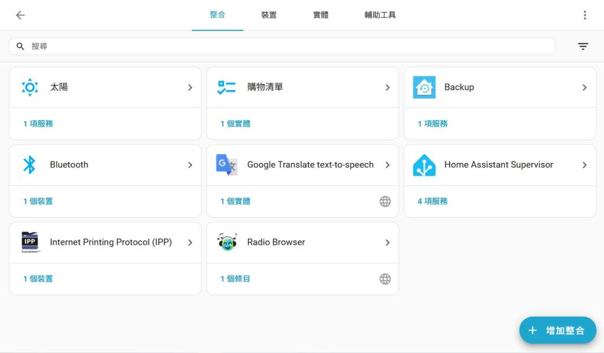604x353 pixels.
Task: Open the filter options icon
Action: pos(583,46)
